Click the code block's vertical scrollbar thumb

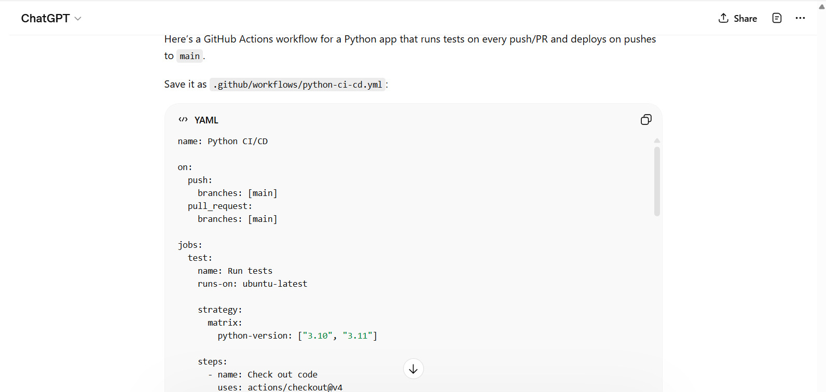657,181
